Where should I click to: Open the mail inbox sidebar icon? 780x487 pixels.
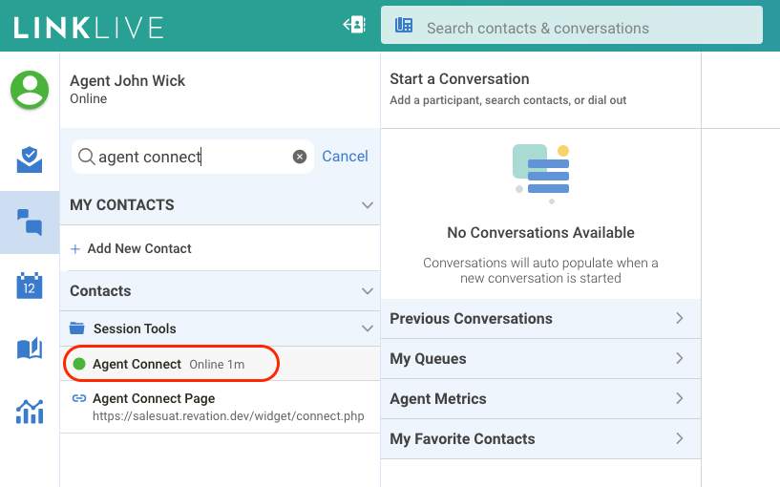(x=30, y=159)
